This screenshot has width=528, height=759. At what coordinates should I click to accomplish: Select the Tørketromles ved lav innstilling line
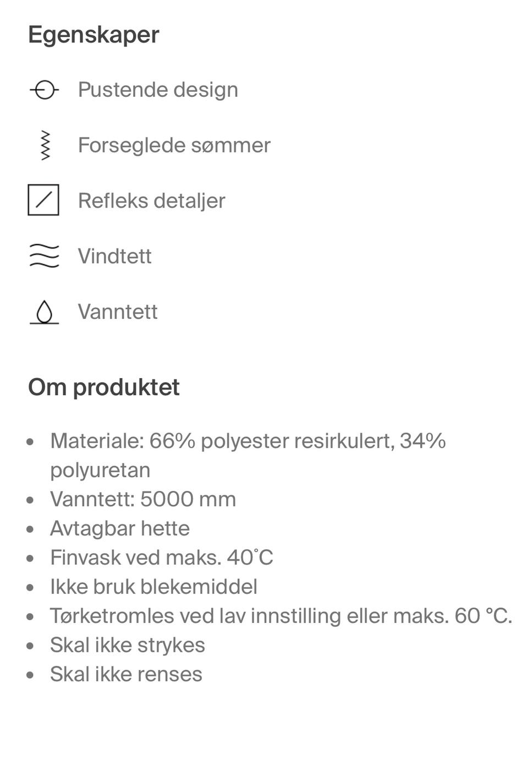click(281, 616)
